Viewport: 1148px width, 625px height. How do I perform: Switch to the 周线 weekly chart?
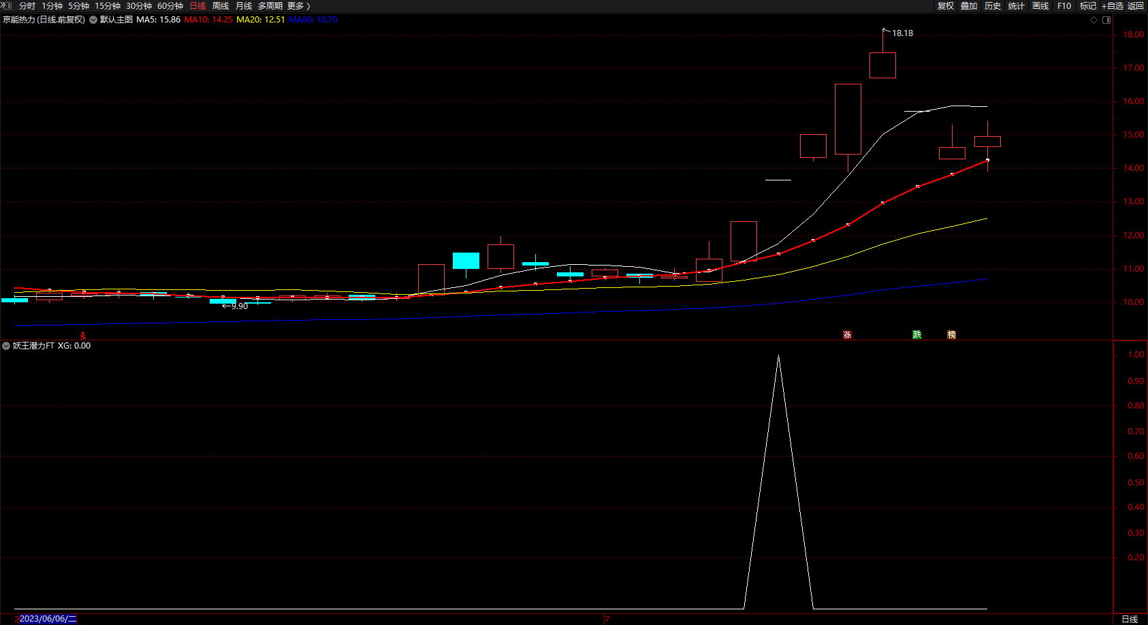click(x=221, y=6)
